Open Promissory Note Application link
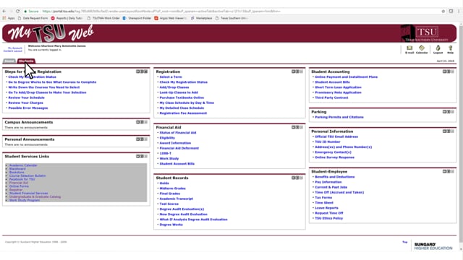Viewport: 463px width, 260px height. tap(338, 92)
